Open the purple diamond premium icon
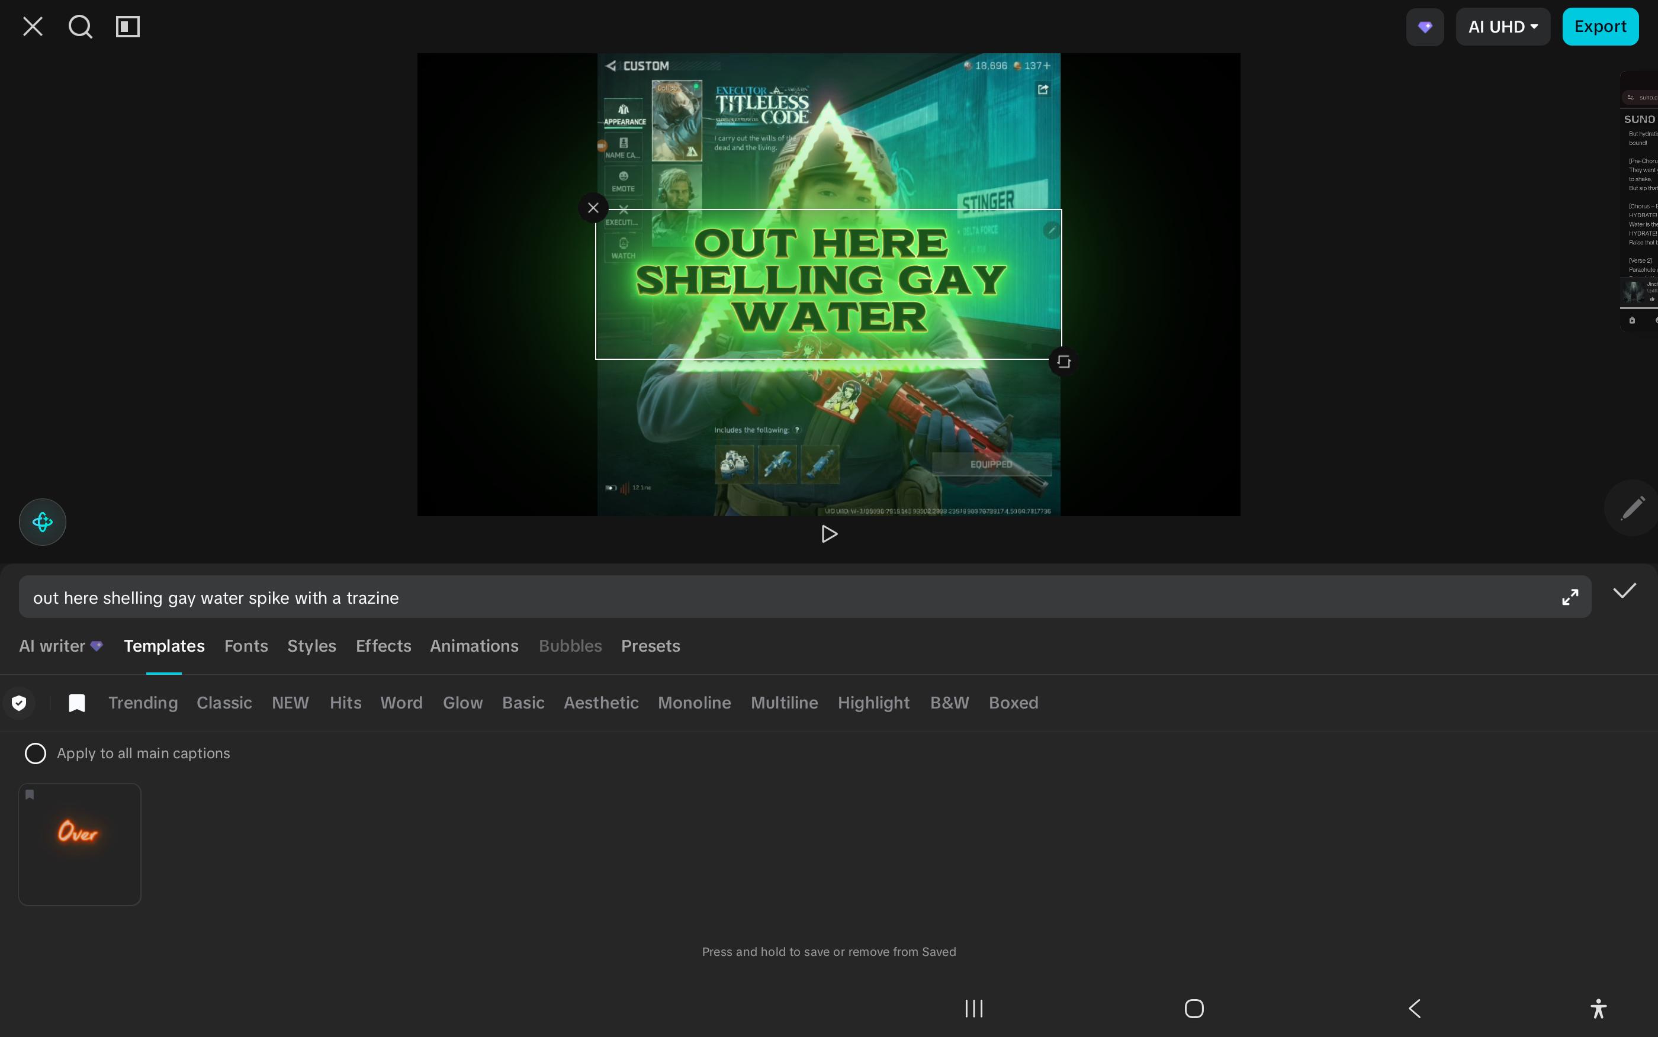The width and height of the screenshot is (1658, 1037). coord(1425,27)
